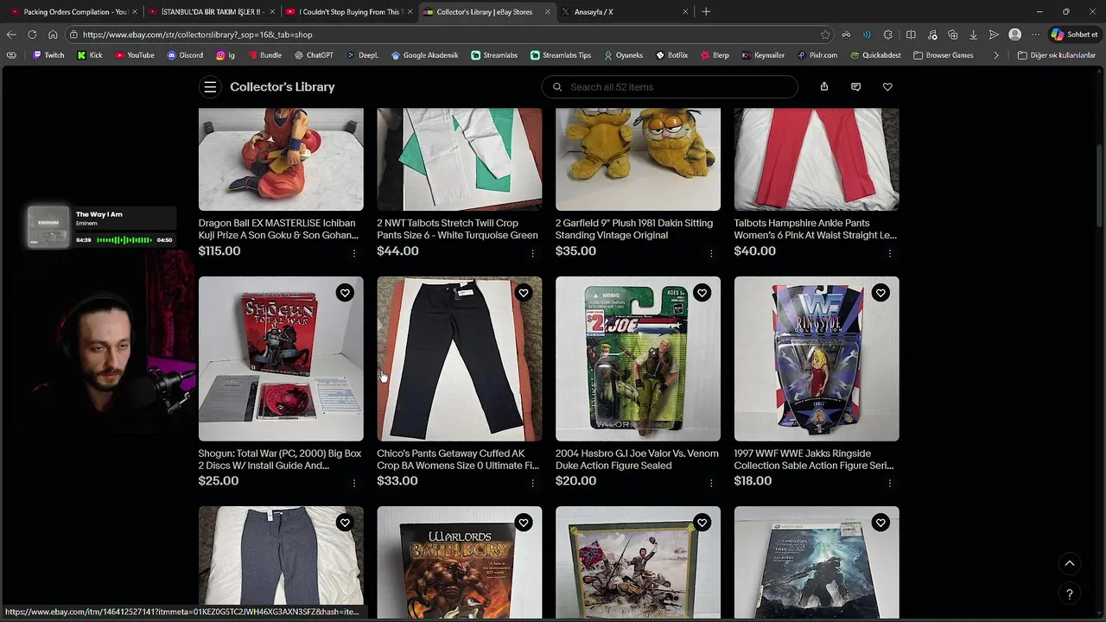Image resolution: width=1106 pixels, height=622 pixels.
Task: Click the browser home icon
Action: (x=53, y=35)
